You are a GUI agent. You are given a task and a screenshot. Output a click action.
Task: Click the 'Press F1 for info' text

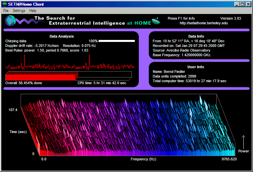point(181,18)
